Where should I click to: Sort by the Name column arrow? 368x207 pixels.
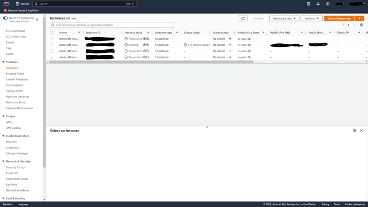click(x=79, y=32)
